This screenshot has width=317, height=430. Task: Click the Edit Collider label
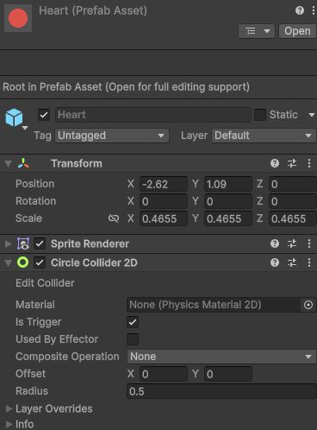point(45,283)
